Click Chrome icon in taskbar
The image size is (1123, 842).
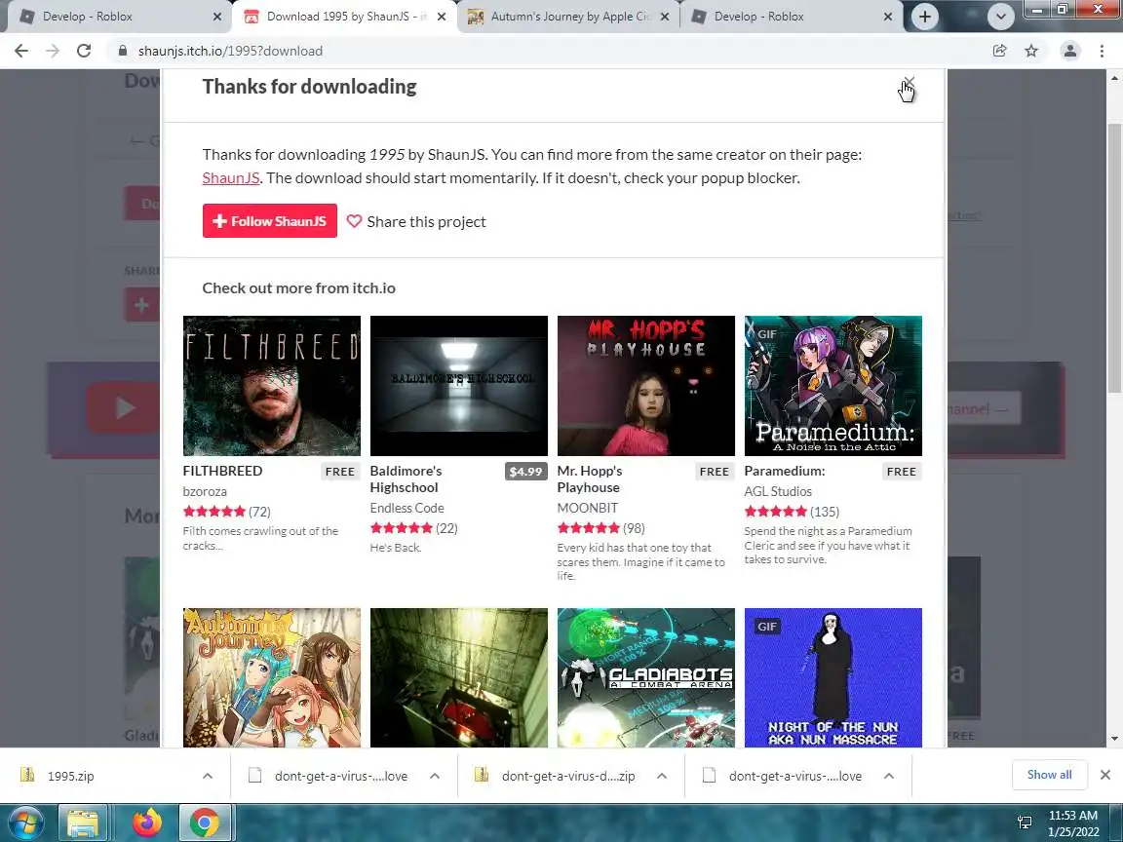coord(204,823)
